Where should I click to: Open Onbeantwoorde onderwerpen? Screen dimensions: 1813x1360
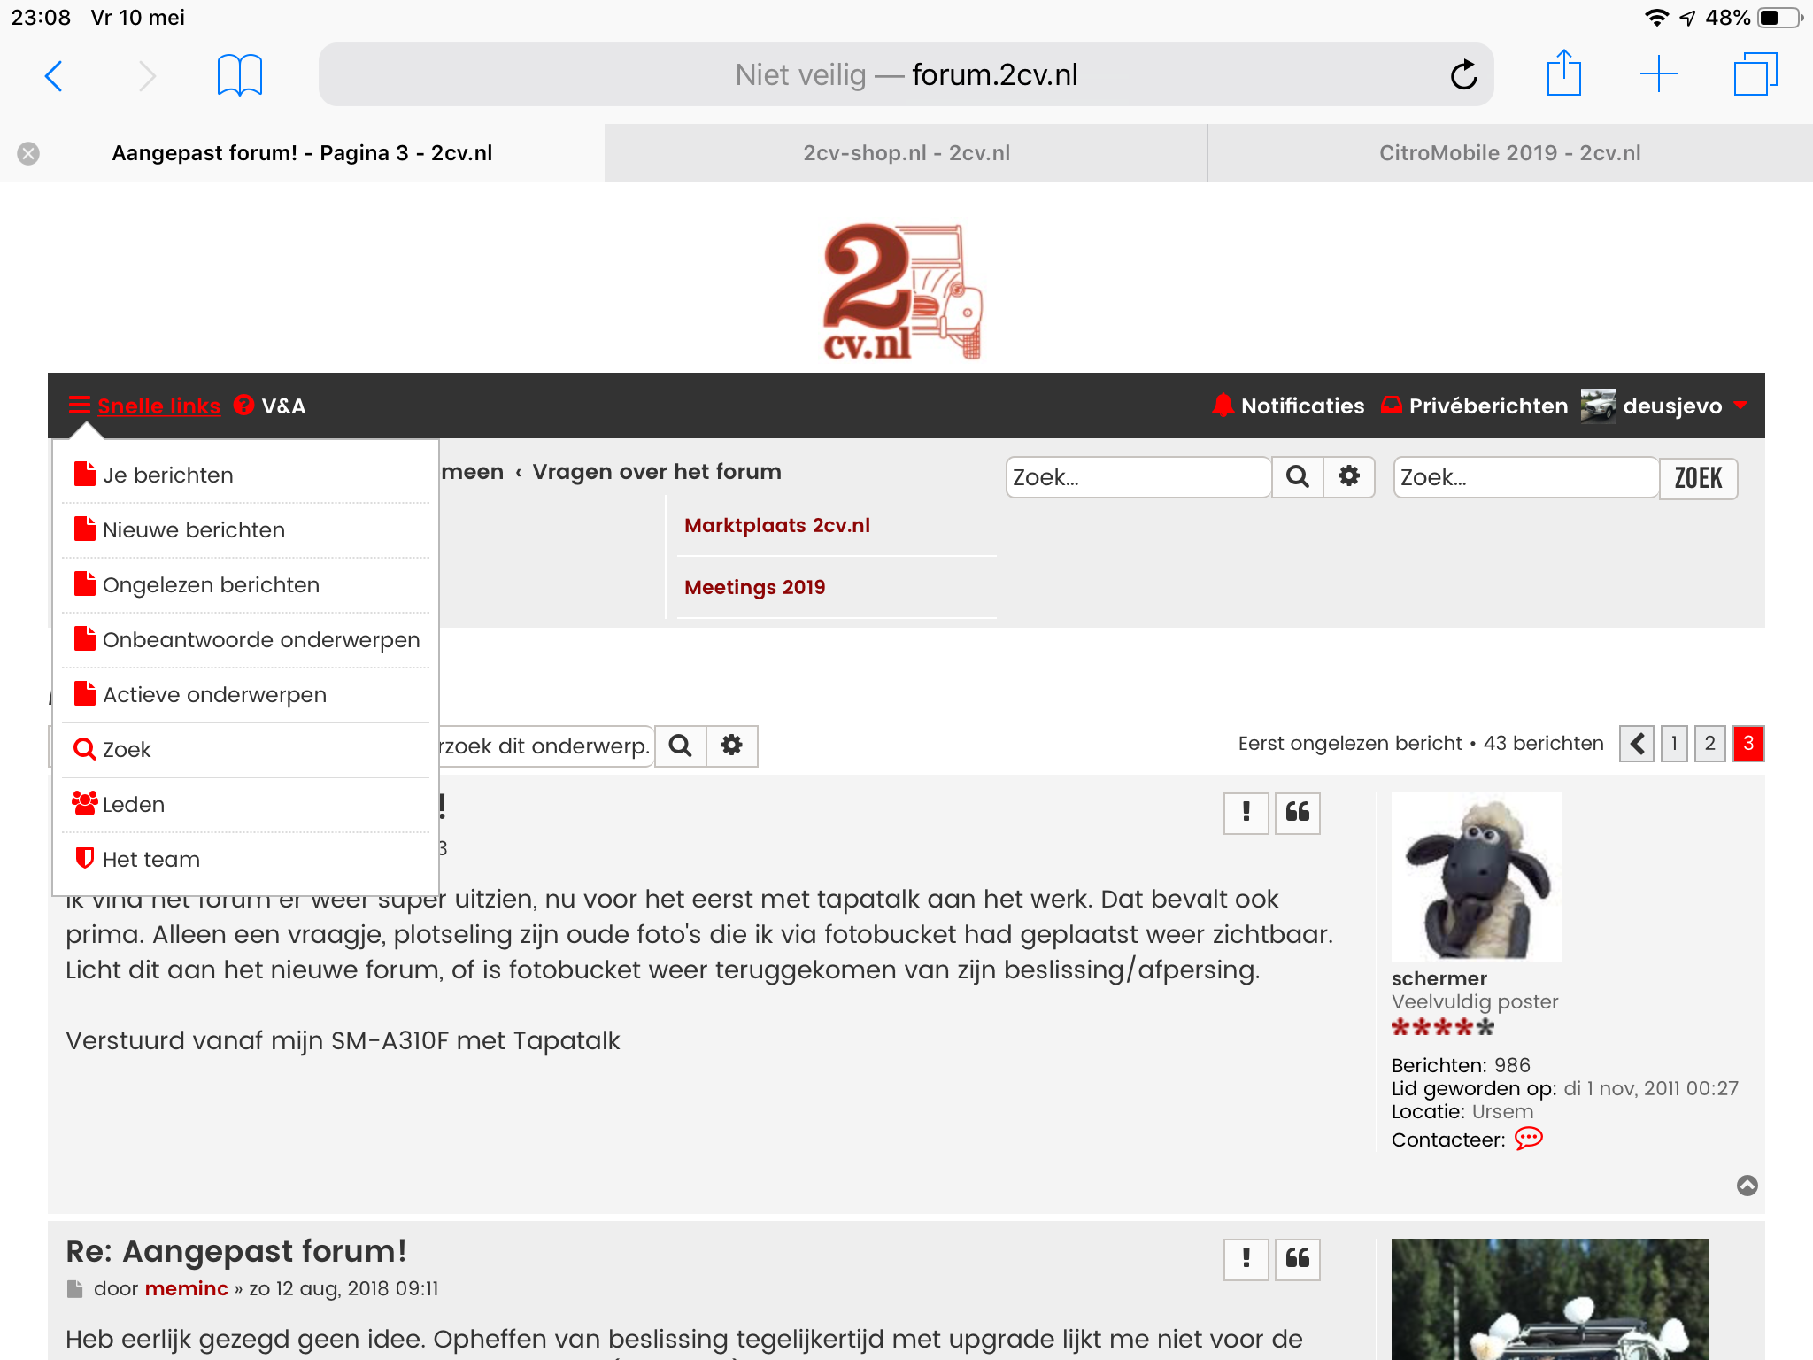[x=246, y=640]
